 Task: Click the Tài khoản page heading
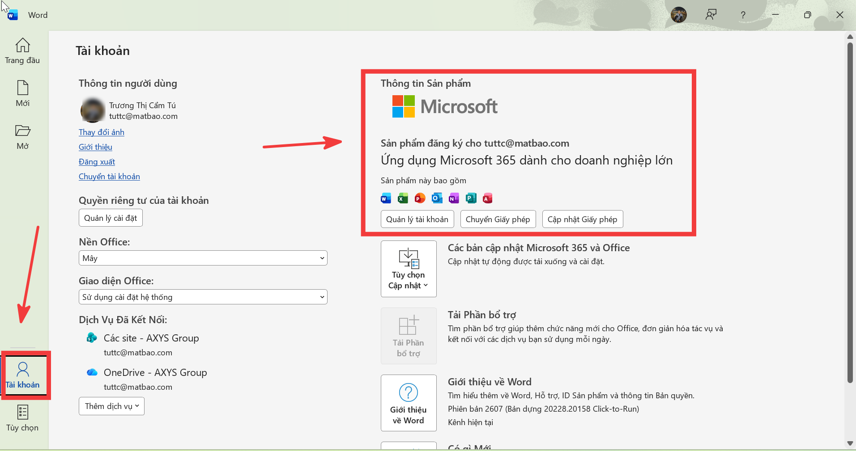tap(102, 51)
